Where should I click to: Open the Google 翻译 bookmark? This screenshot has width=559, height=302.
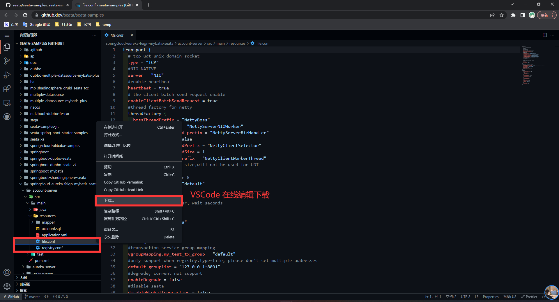pyautogui.click(x=36, y=25)
